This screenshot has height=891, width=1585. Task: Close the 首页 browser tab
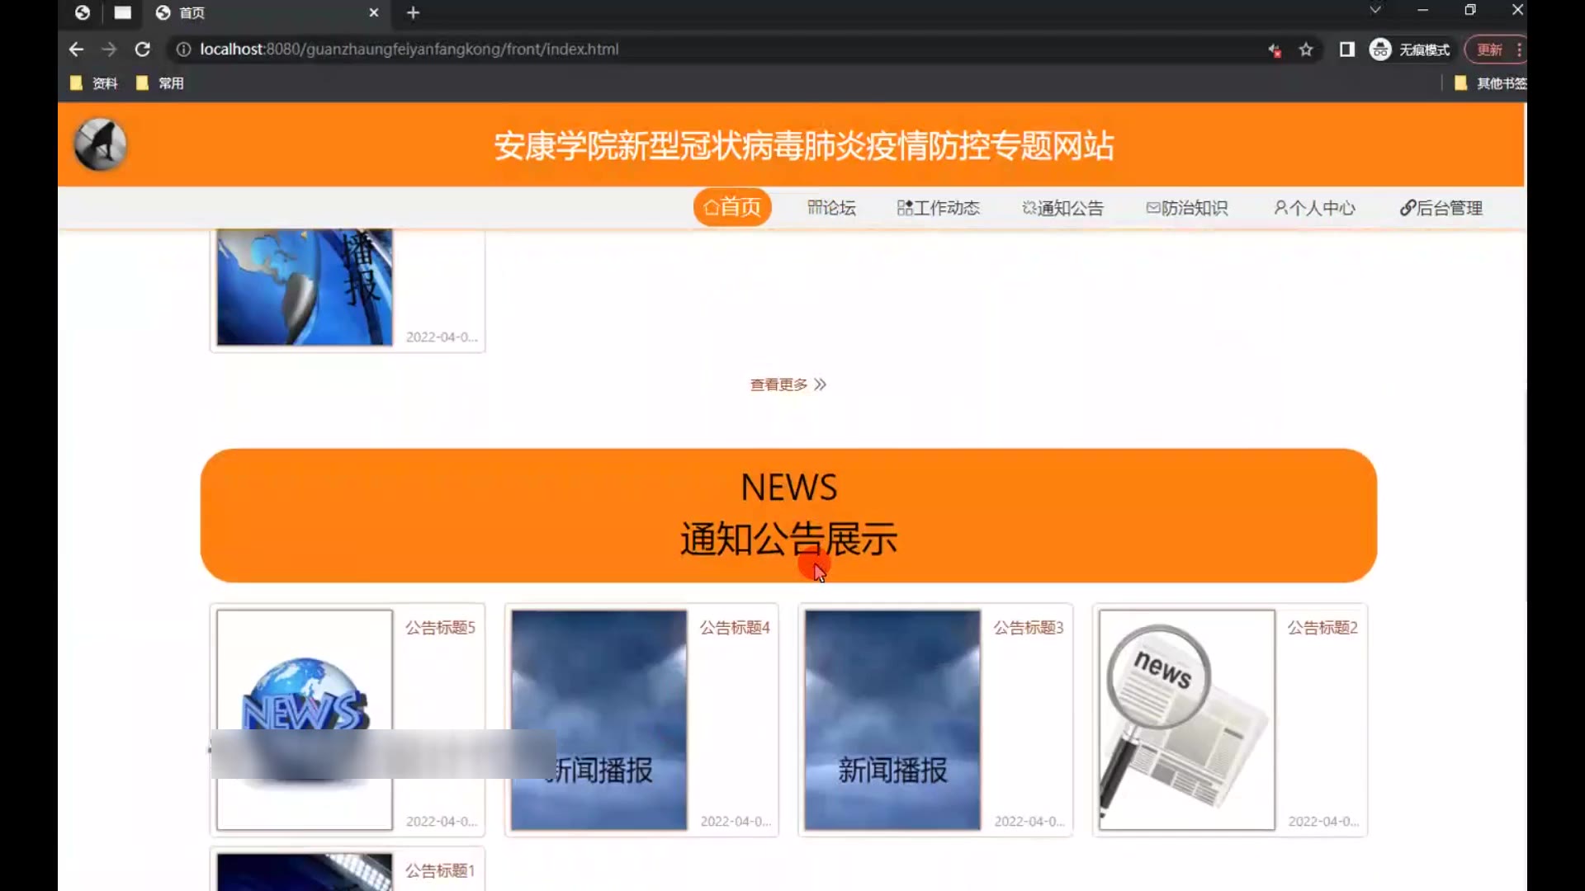pos(373,12)
